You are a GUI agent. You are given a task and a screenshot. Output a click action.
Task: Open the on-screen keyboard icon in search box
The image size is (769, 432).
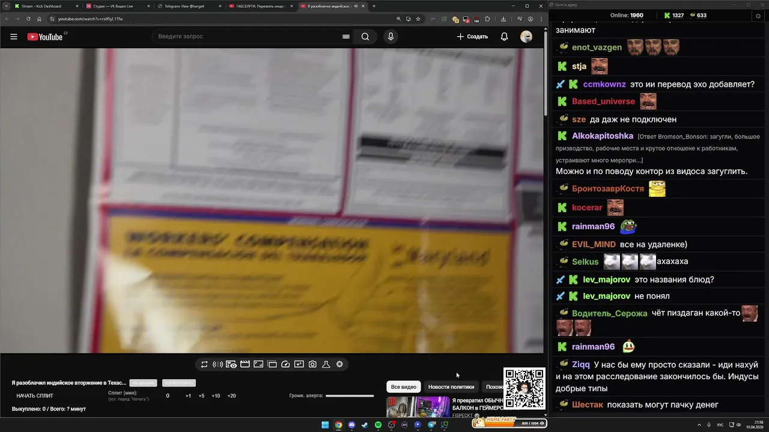click(345, 37)
